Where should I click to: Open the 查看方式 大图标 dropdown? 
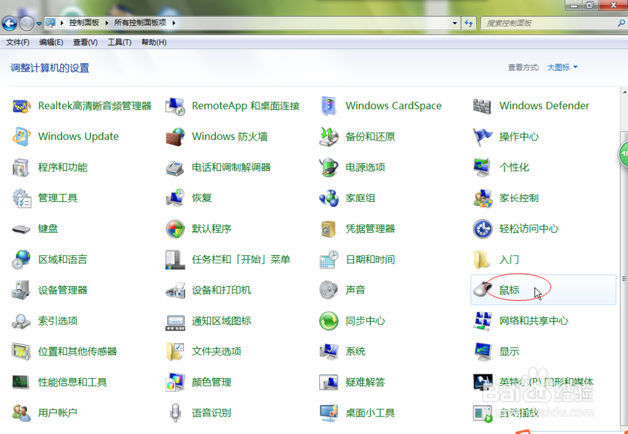[562, 68]
